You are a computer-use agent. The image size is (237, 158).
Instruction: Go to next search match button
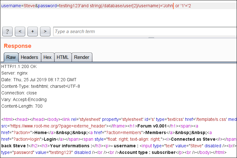(45, 31)
